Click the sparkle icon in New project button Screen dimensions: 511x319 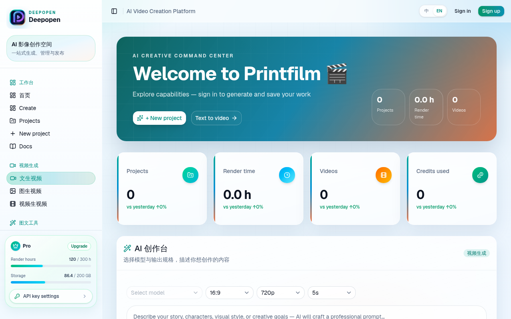[140, 118]
